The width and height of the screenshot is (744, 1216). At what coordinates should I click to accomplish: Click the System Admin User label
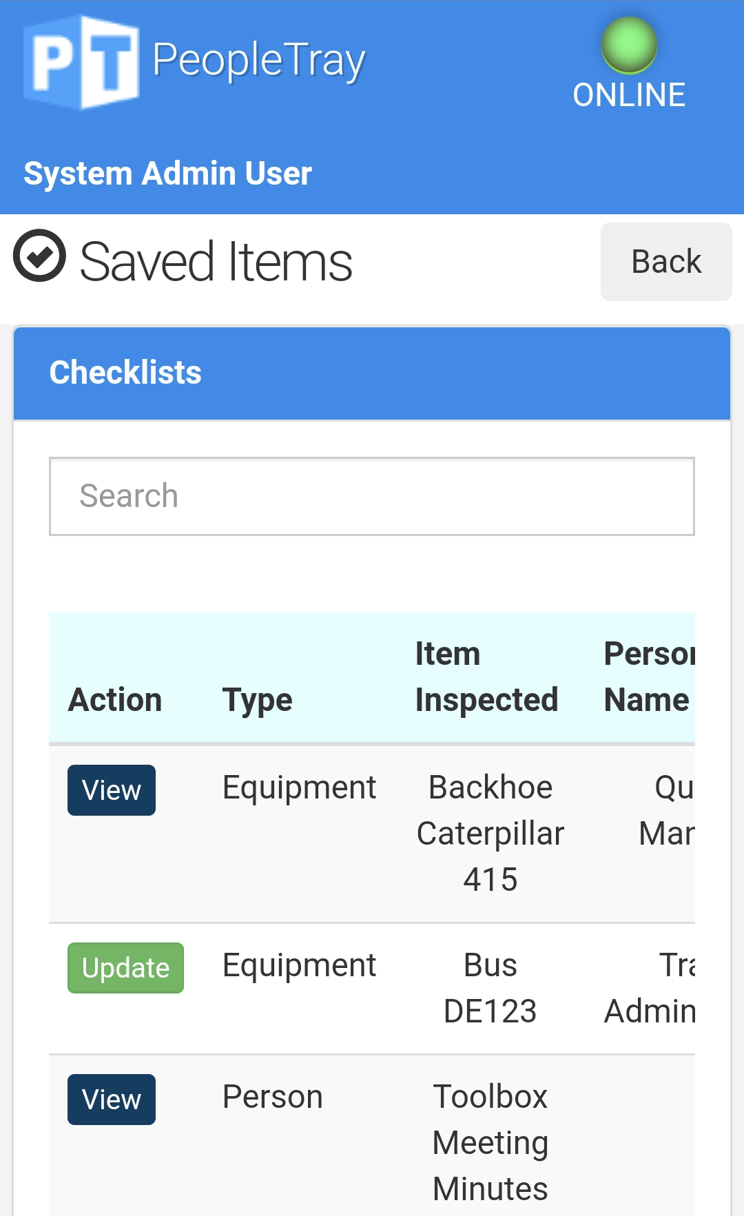pyautogui.click(x=167, y=173)
